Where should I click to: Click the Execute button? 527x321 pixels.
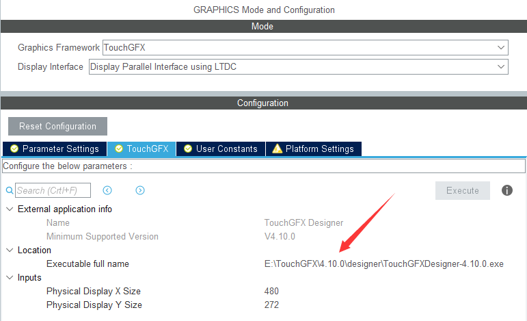click(463, 190)
